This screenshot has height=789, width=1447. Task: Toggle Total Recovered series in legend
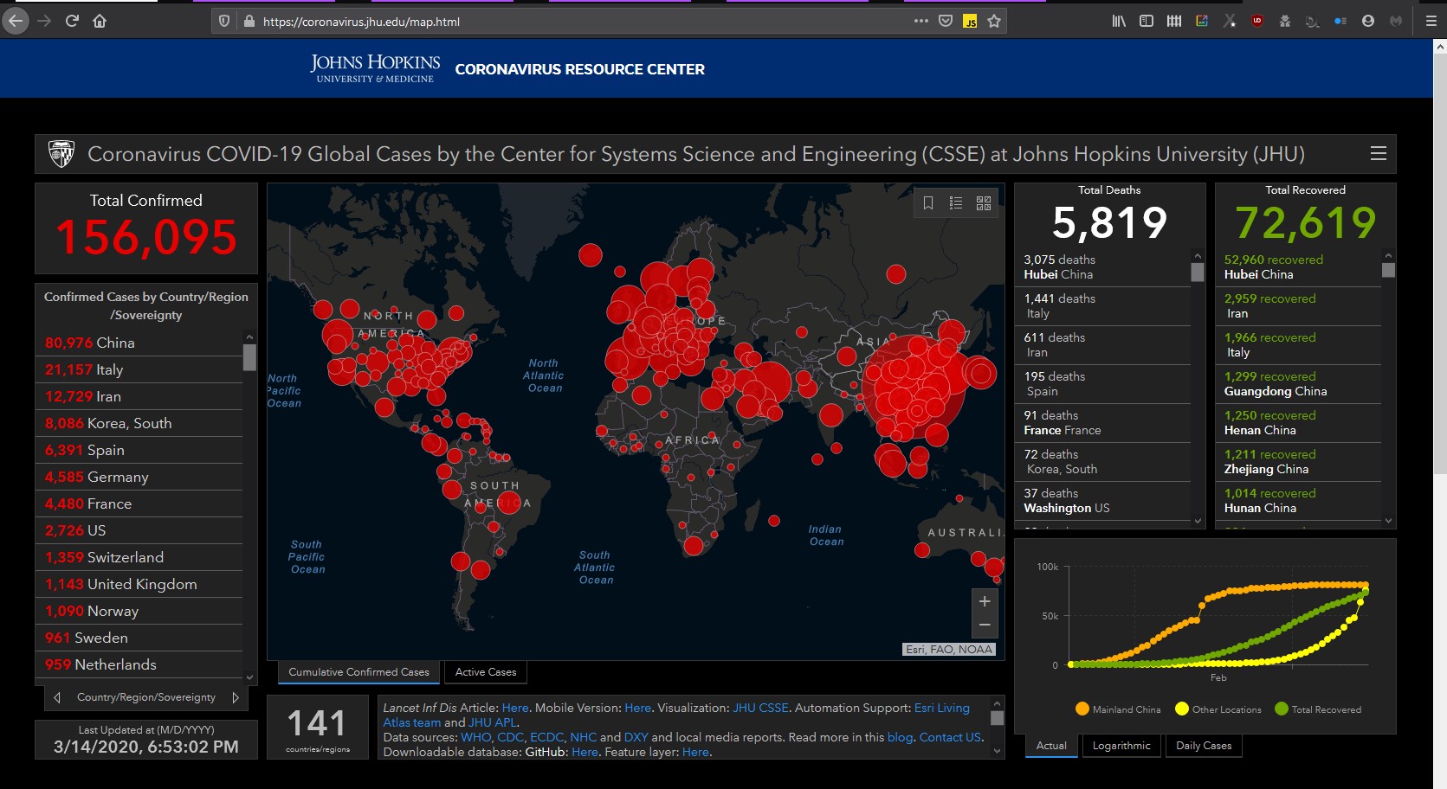click(x=1317, y=709)
